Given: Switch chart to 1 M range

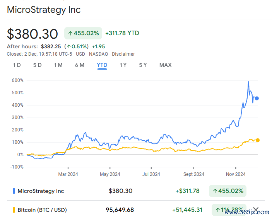Looking at the screenshot, I should pyautogui.click(x=58, y=65).
